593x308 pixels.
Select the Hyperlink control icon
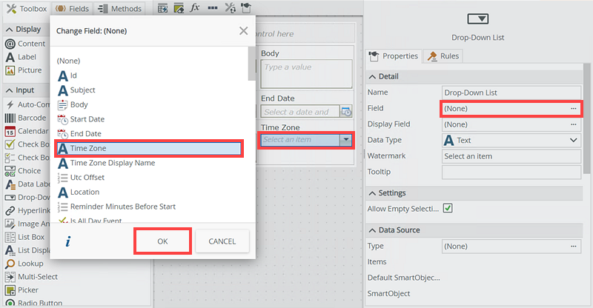(x=10, y=210)
